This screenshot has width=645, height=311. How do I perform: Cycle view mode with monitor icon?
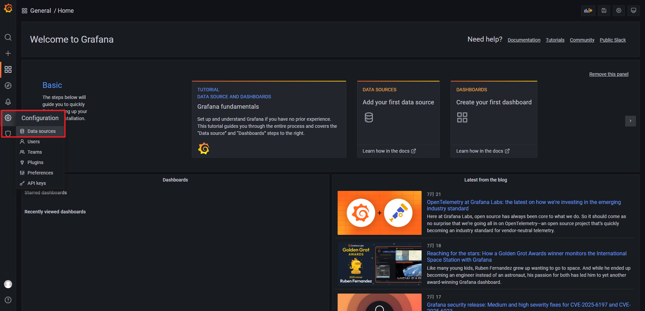click(x=634, y=10)
